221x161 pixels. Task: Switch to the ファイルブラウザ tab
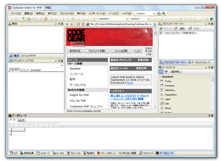pos(28,56)
